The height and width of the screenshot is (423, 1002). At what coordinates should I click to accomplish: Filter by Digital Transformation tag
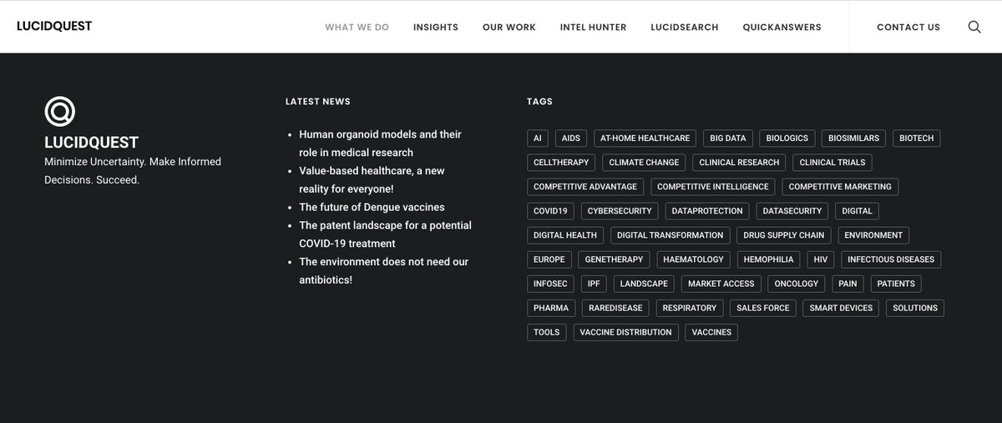tap(671, 235)
